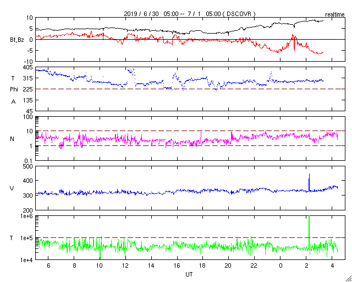This screenshot has width=352, height=282.
Task: Click the 18 tick on the time axis
Action: click(202, 265)
